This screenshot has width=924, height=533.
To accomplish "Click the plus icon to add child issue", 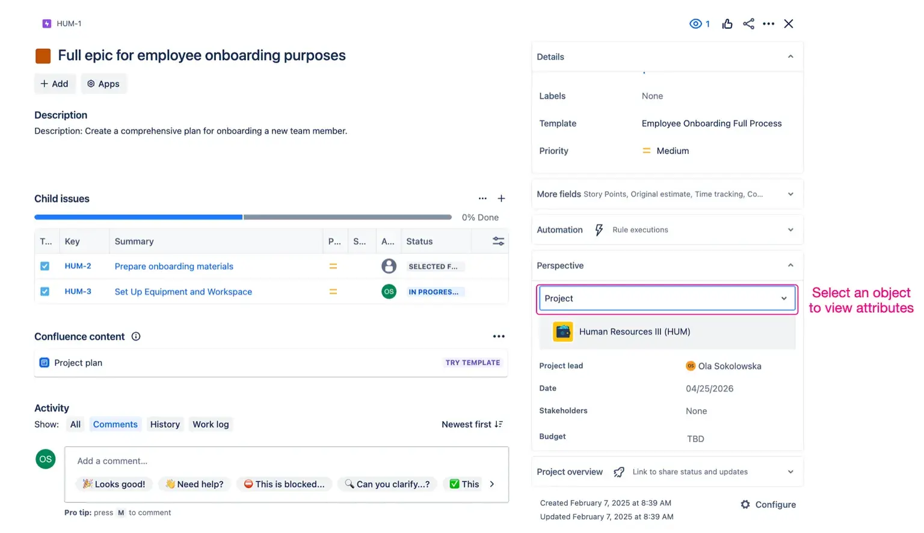I will (501, 199).
